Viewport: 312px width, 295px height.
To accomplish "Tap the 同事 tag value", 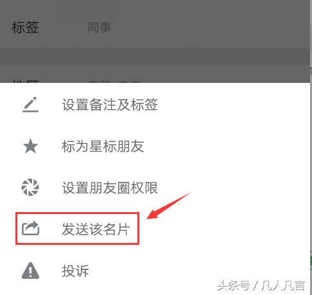I will (x=99, y=28).
